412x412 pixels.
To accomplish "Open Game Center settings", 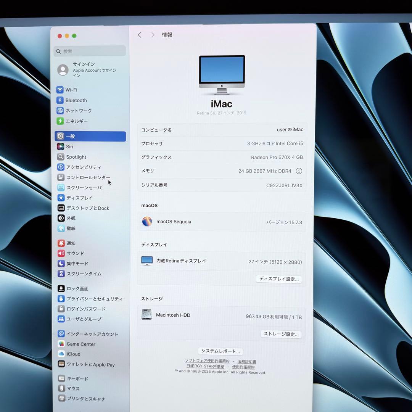I will [x=80, y=344].
